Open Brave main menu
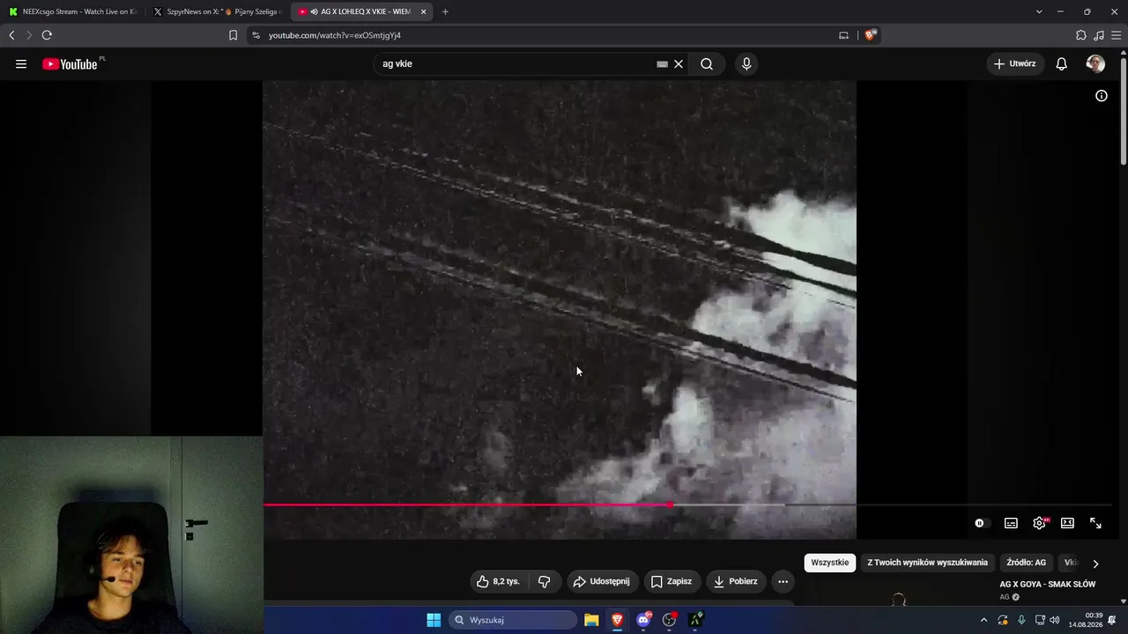 [x=1117, y=35]
